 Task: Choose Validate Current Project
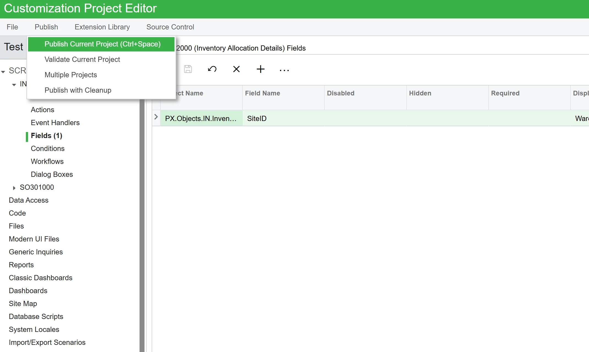pyautogui.click(x=82, y=59)
